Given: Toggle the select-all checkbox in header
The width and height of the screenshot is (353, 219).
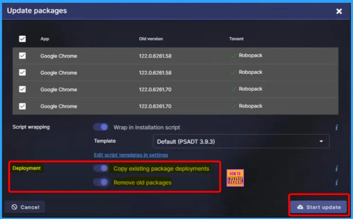Looking at the screenshot, I should (22, 39).
